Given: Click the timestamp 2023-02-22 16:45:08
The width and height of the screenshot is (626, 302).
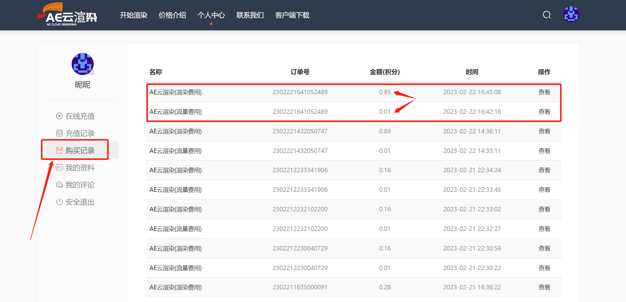Looking at the screenshot, I should pyautogui.click(x=472, y=92).
